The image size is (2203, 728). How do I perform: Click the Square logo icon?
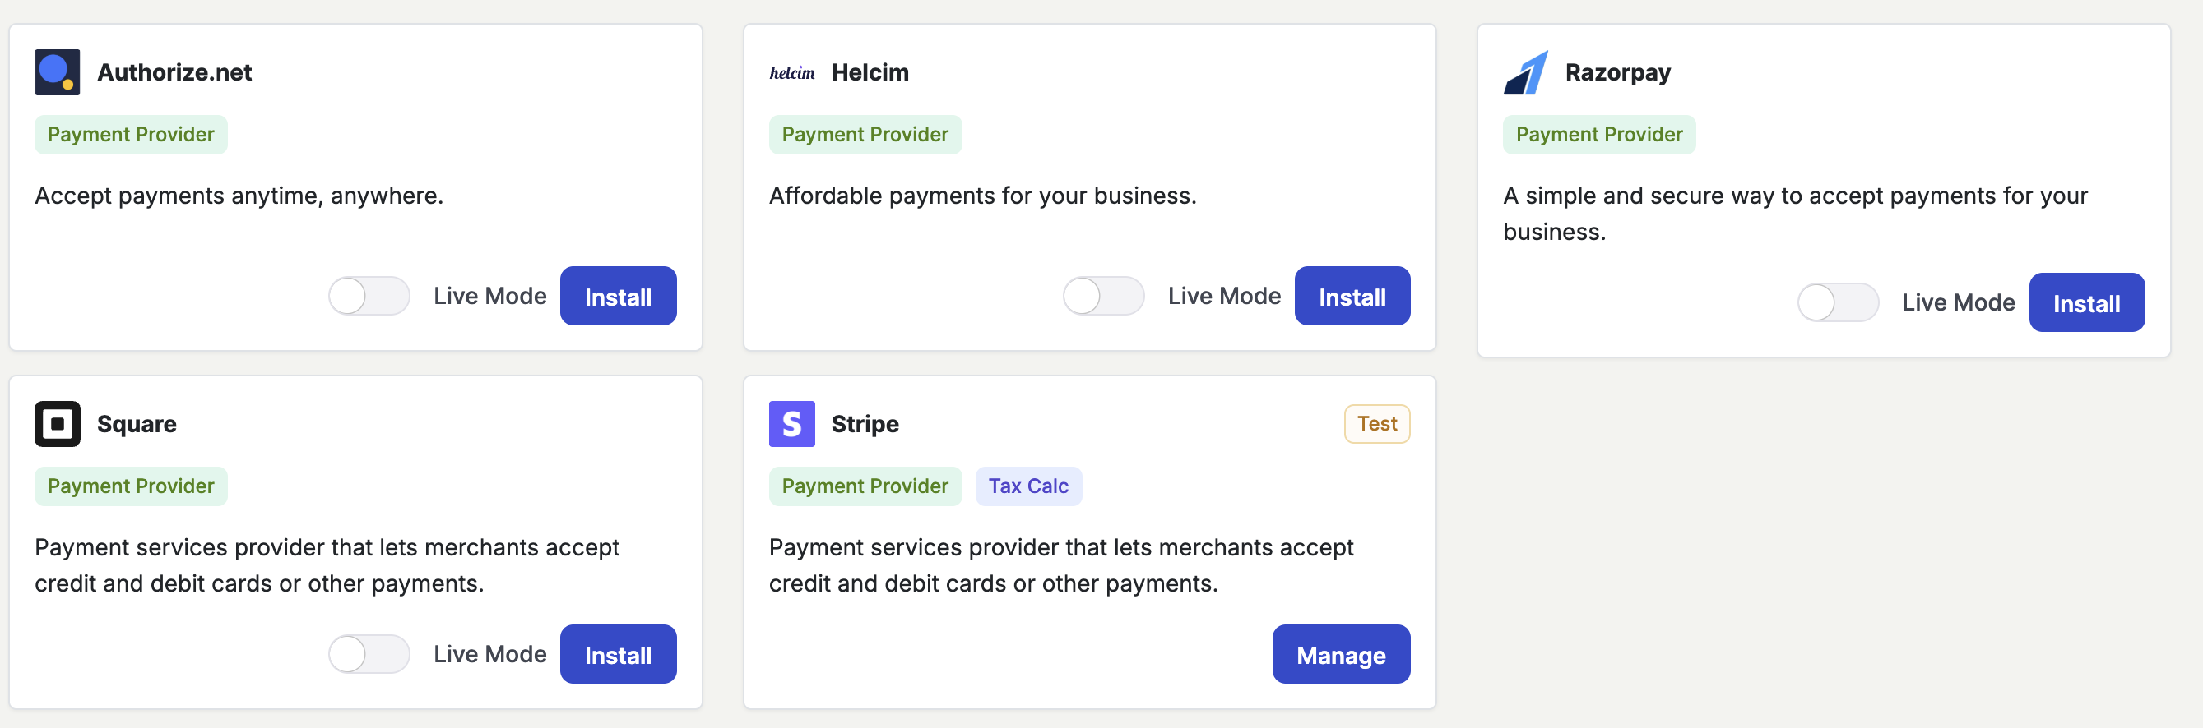(x=58, y=424)
